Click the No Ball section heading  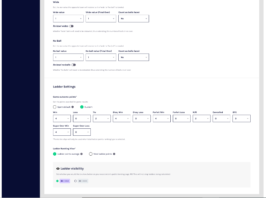click(x=57, y=41)
